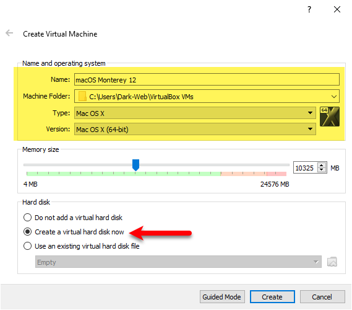352x310 pixels.
Task: Click the memory value field showing 10325
Action: [x=306, y=168]
